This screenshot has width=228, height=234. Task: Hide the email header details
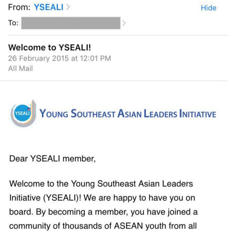pyautogui.click(x=208, y=8)
